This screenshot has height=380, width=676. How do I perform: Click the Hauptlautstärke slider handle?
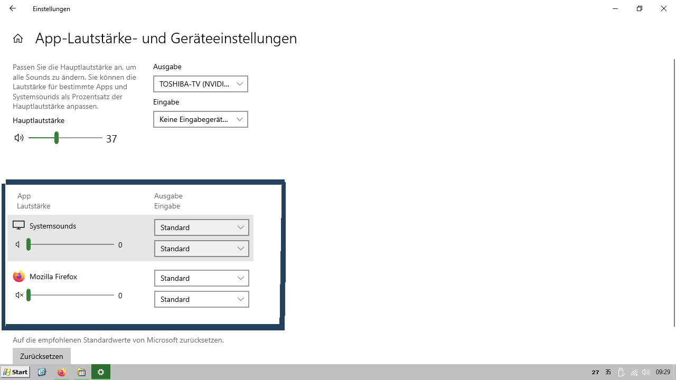point(57,138)
